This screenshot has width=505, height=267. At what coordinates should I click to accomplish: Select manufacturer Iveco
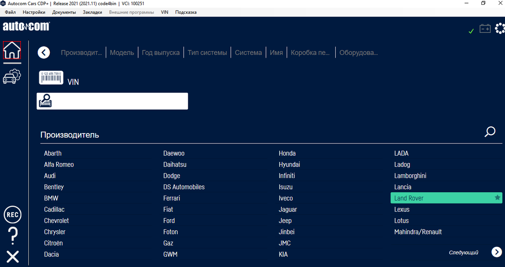(286, 198)
